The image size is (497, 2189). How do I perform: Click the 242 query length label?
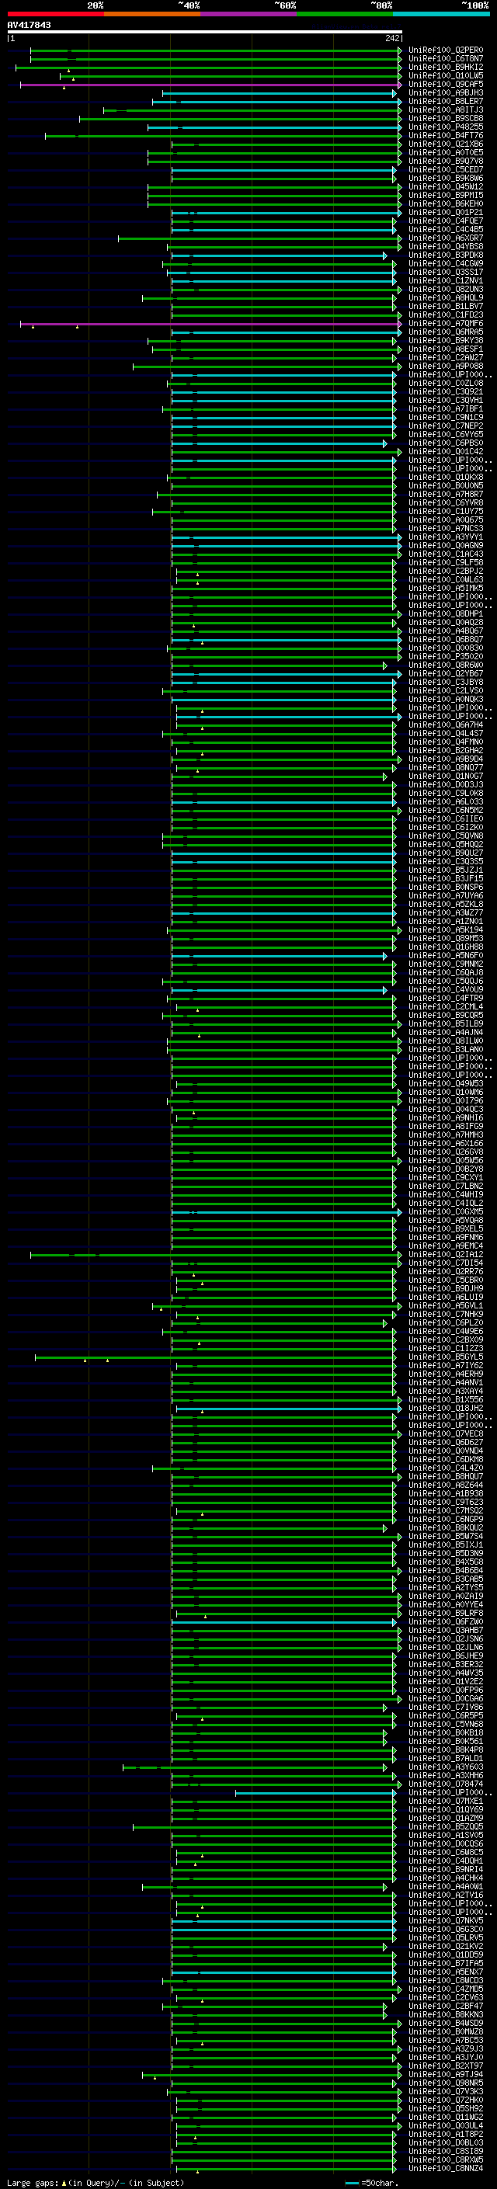pos(392,38)
